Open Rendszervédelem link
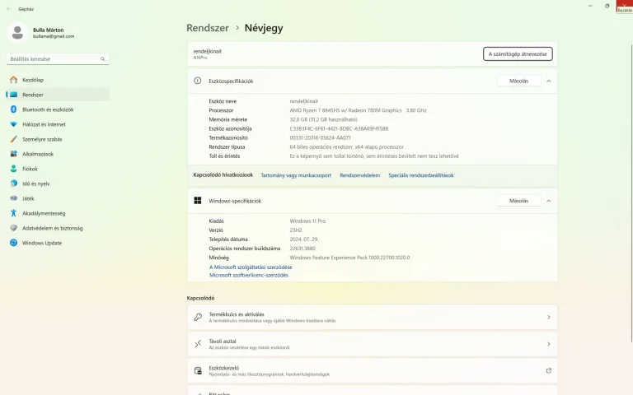The image size is (633, 395). (359, 175)
